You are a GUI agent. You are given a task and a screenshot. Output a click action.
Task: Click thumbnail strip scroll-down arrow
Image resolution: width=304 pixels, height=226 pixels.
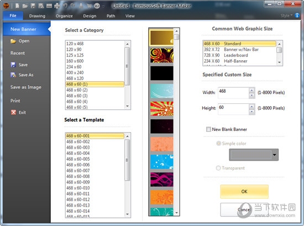click(x=176, y=213)
